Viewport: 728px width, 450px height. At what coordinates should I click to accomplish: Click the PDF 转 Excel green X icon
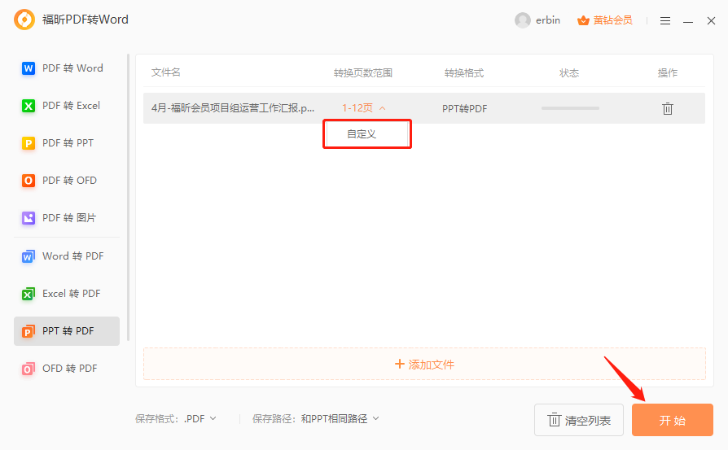[29, 106]
